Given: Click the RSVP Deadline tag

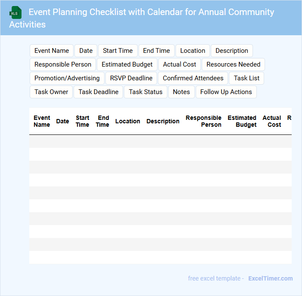Looking at the screenshot, I should coord(131,78).
